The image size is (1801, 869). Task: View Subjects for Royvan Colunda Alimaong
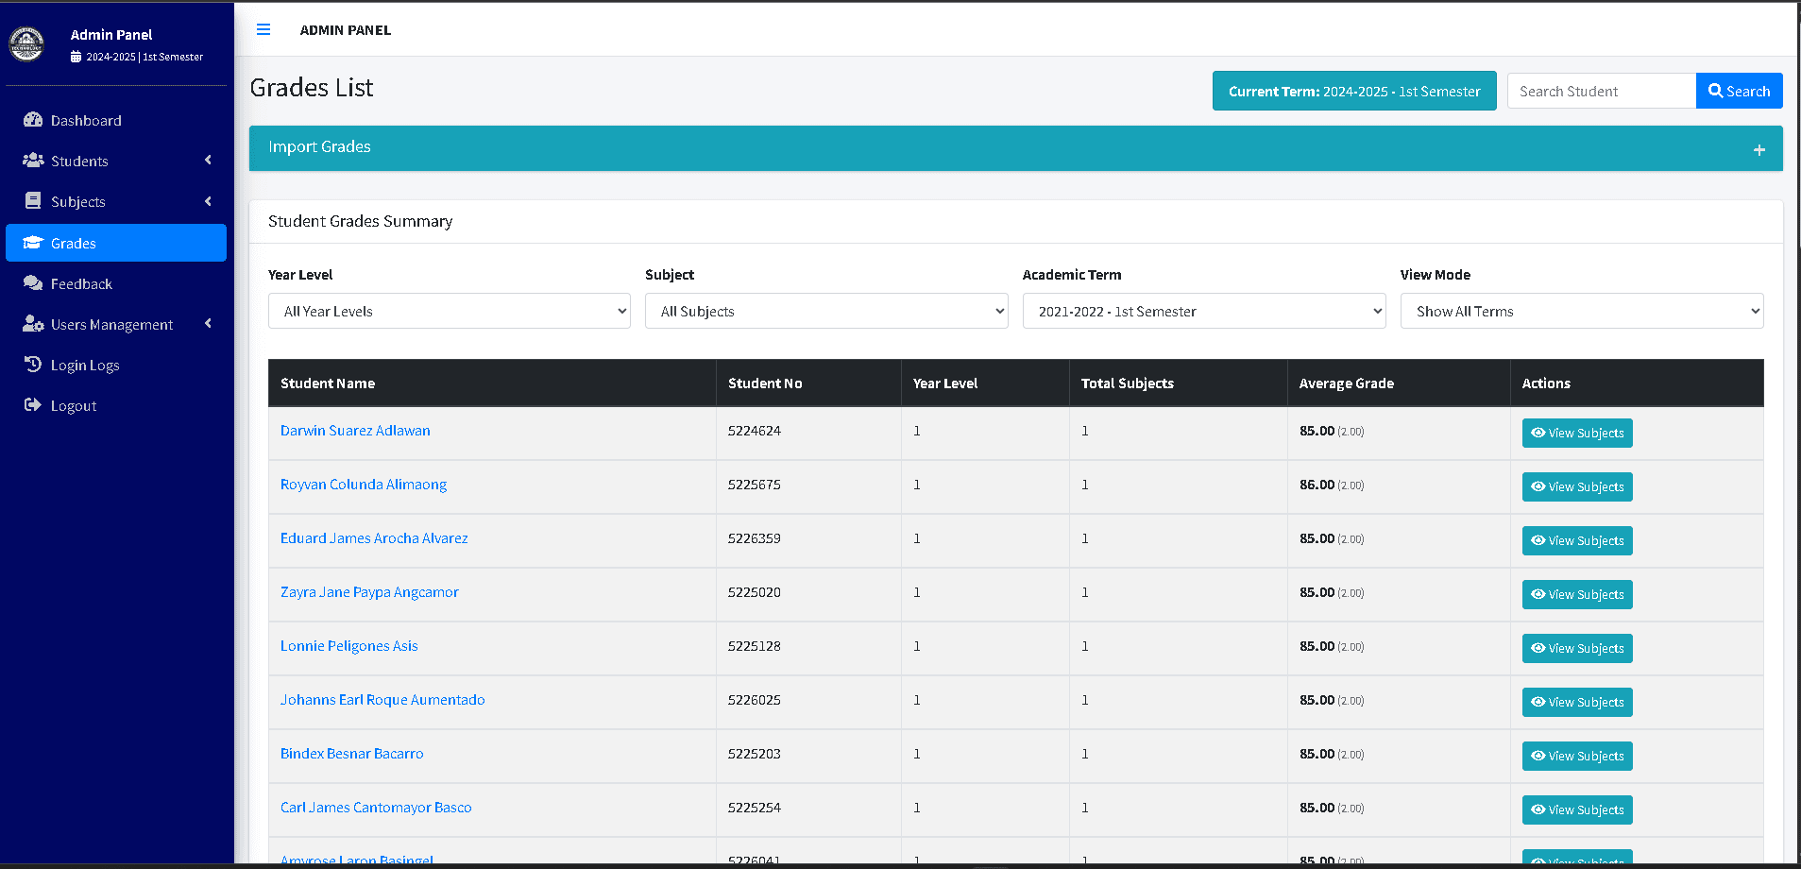pos(1577,486)
